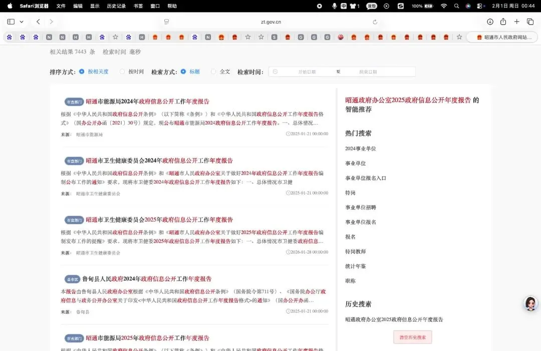Search hot term 2024事业单位
Viewport: 541px width, 351px height.
click(360, 149)
